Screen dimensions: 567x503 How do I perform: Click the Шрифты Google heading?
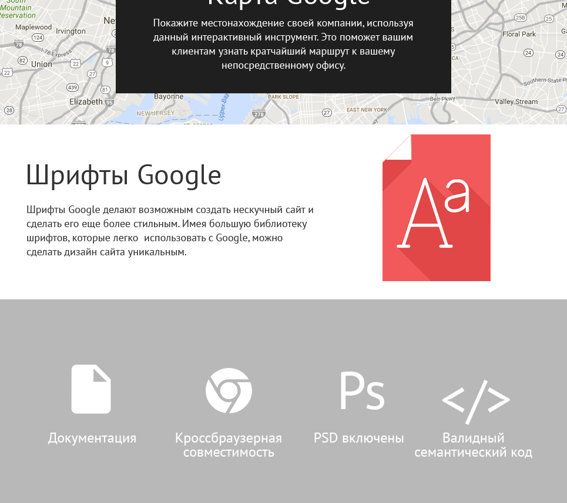click(123, 175)
